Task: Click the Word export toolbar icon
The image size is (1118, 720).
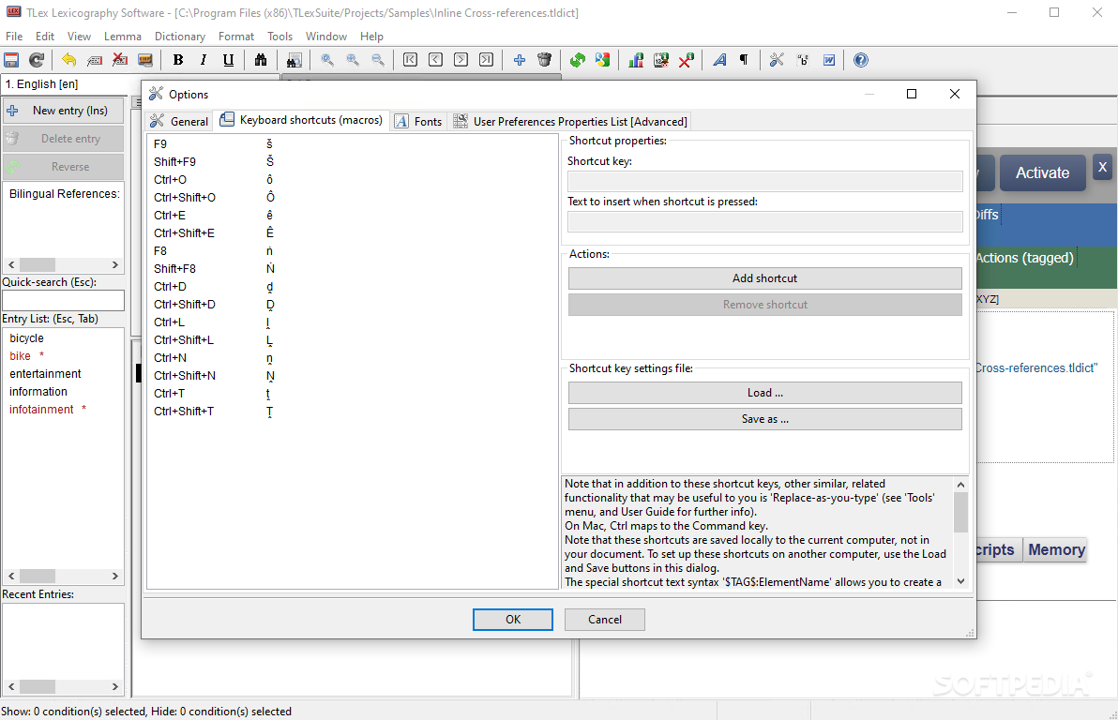Action: (x=828, y=60)
